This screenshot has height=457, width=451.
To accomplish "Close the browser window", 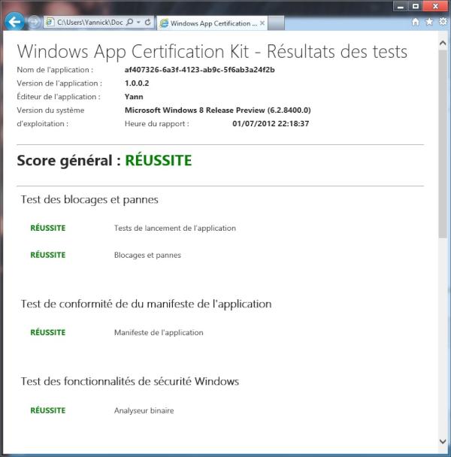I will [x=435, y=6].
